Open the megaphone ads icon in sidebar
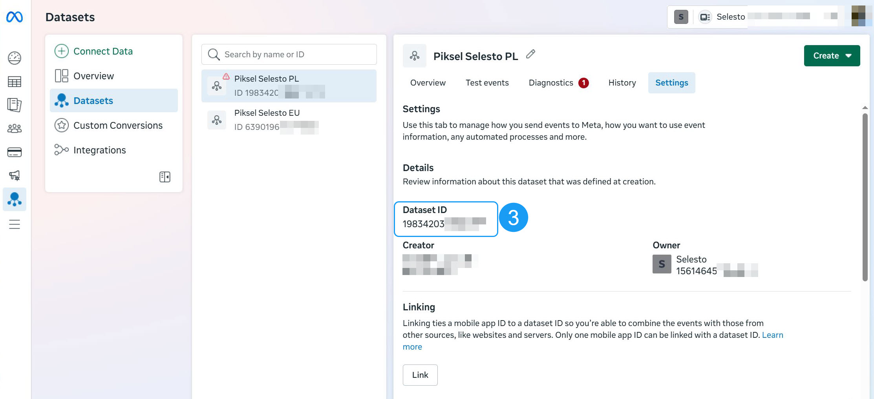 click(x=15, y=175)
